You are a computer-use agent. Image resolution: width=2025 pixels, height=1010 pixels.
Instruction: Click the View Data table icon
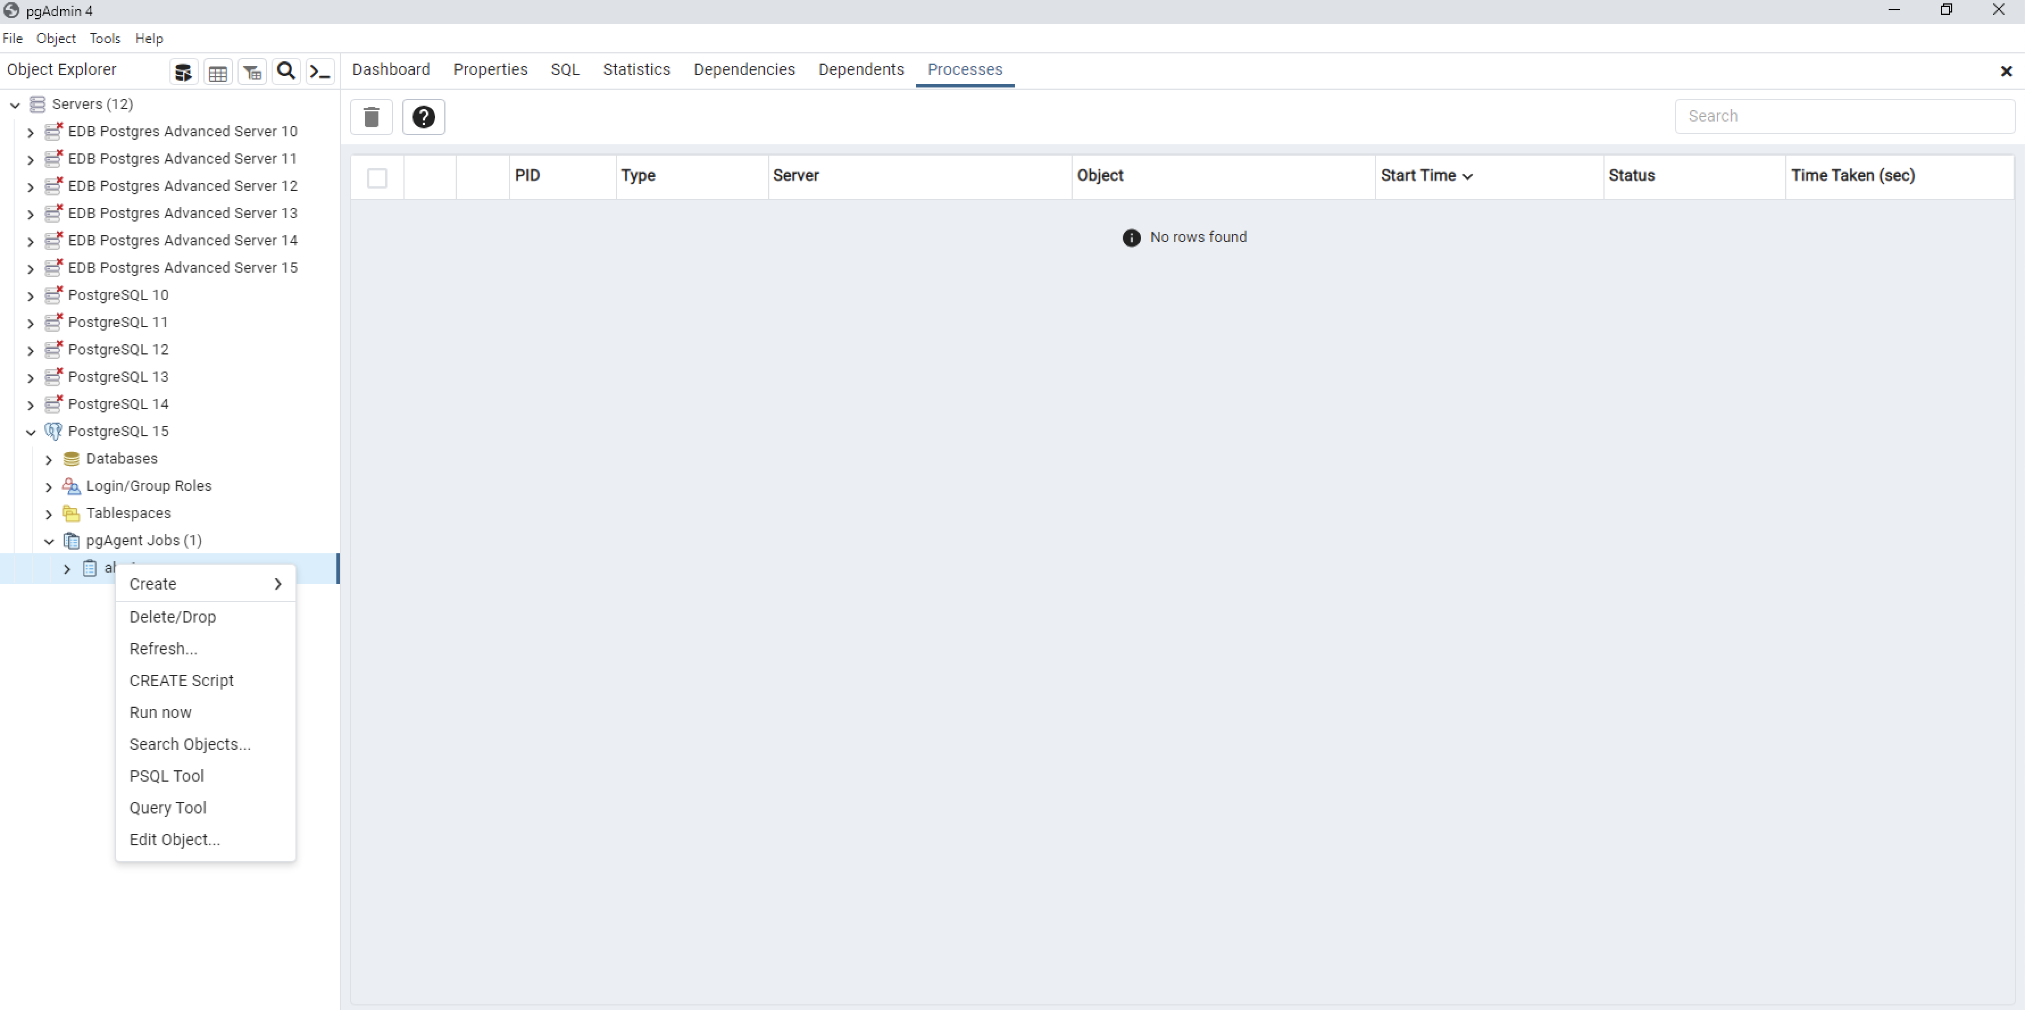pos(218,72)
